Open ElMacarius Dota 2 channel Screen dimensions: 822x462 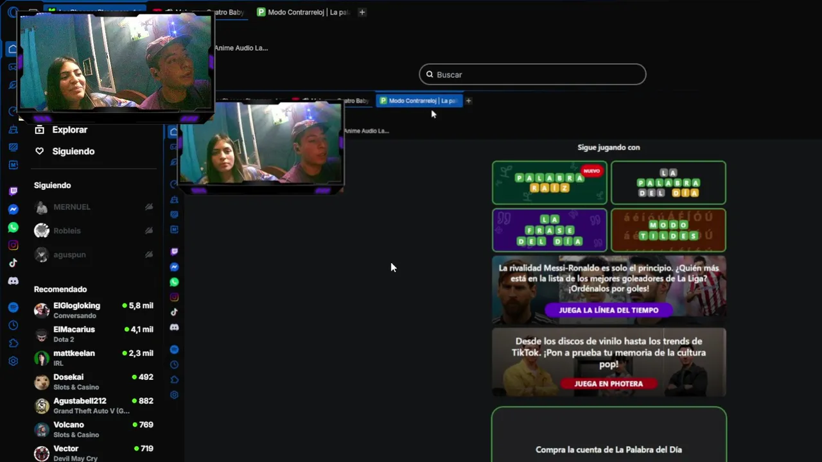[x=95, y=334]
